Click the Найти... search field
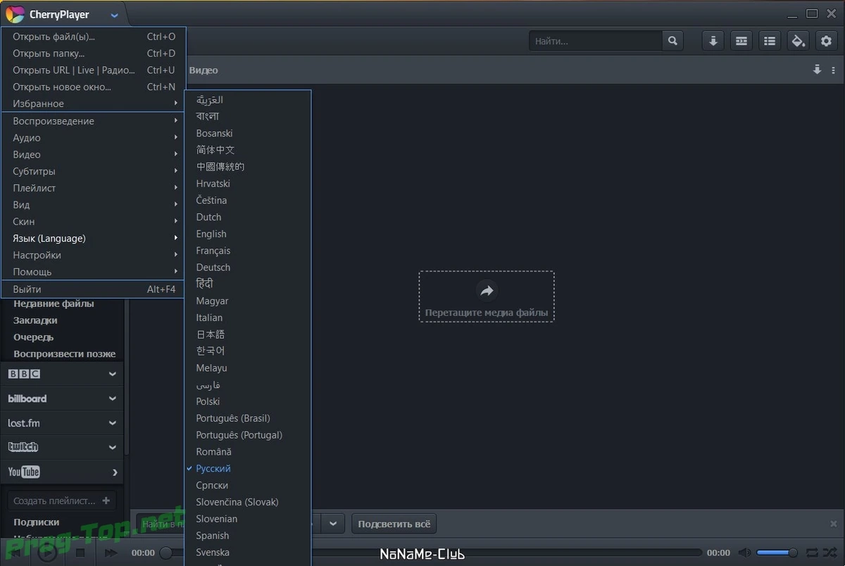Screen dimensions: 845x566 (x=596, y=41)
